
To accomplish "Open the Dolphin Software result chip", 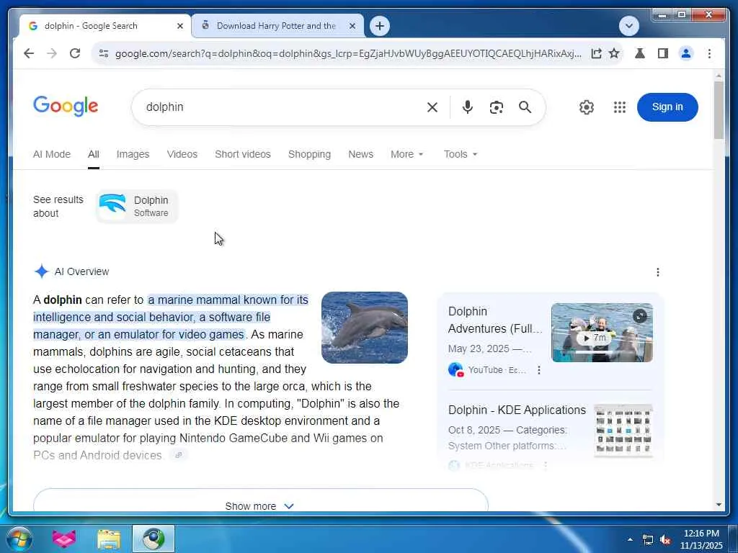I will point(137,207).
